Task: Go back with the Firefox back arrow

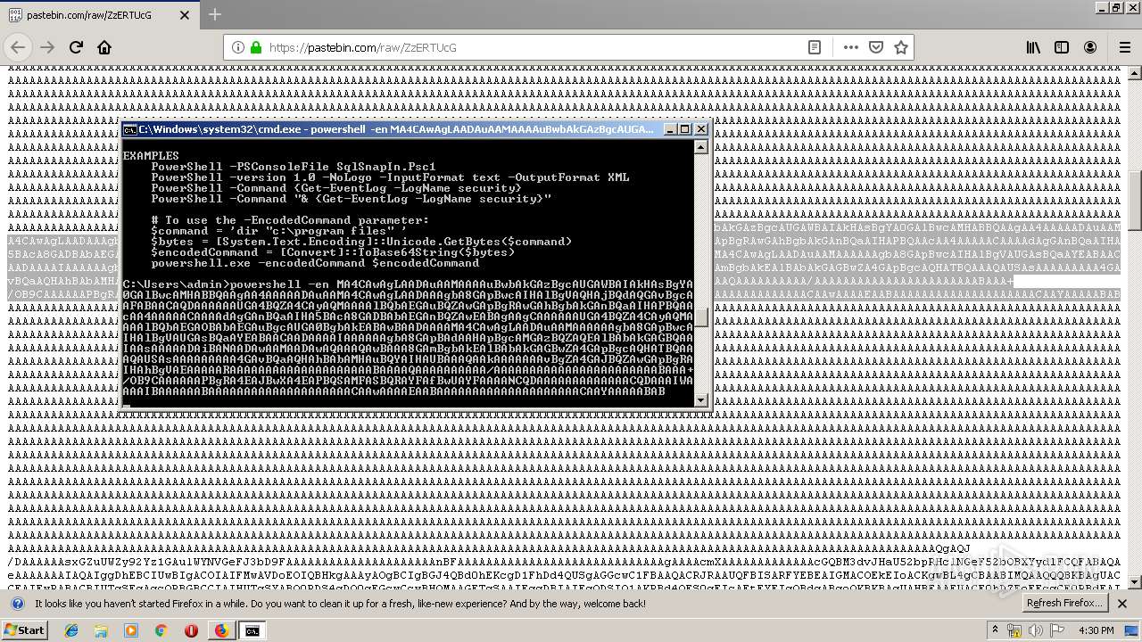Action: [x=18, y=47]
